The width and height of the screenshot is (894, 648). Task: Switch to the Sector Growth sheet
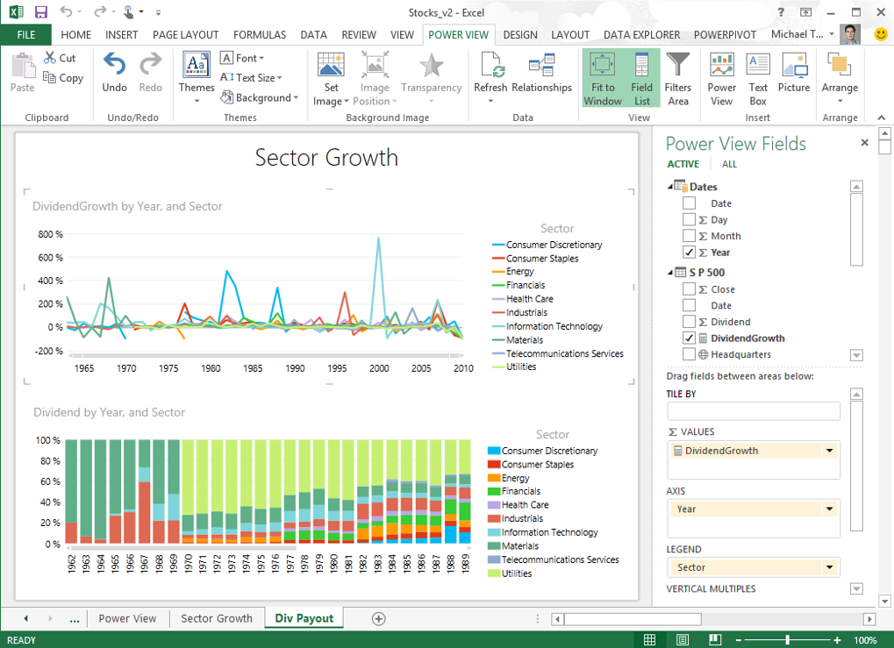(217, 617)
